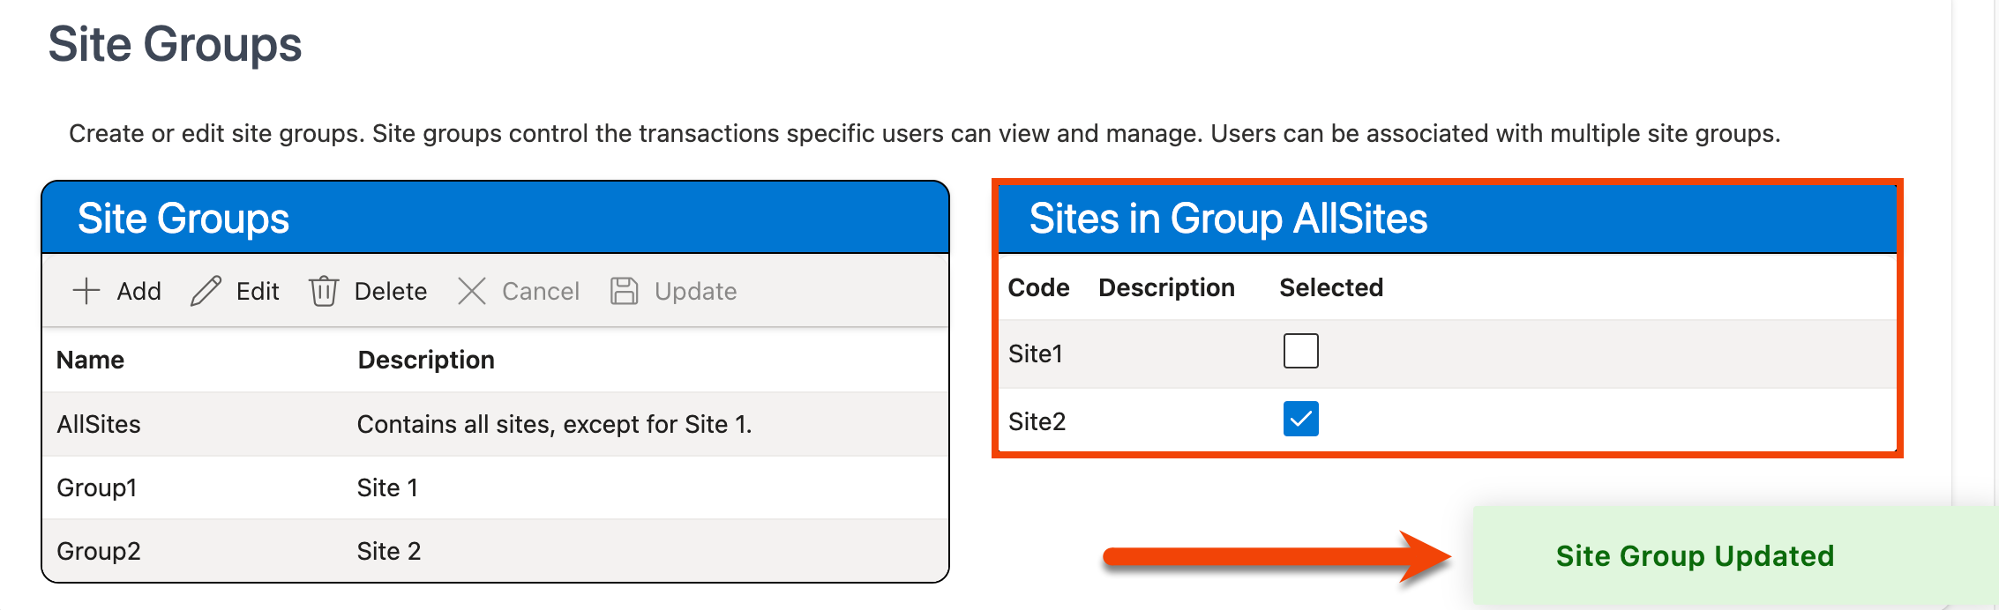
Task: Sort by the Name column header
Action: (x=90, y=360)
